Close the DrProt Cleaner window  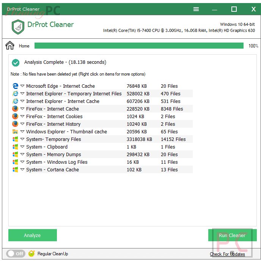[253, 9]
